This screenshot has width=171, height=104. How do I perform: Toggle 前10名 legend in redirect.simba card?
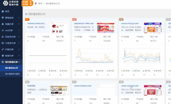point(63,71)
